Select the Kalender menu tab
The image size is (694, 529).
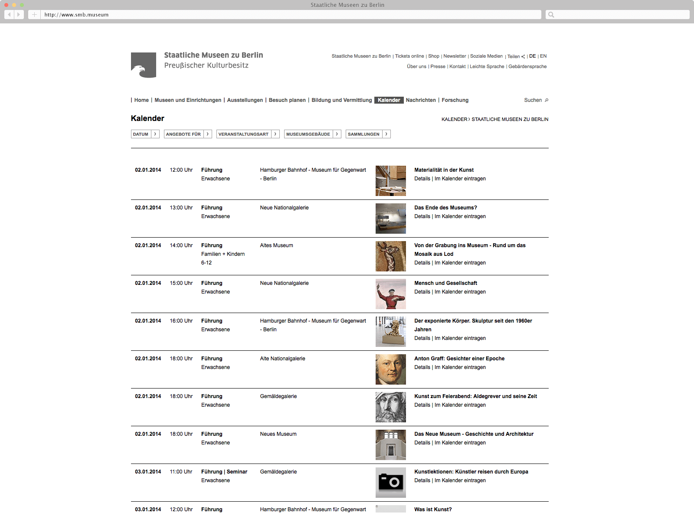click(x=389, y=100)
